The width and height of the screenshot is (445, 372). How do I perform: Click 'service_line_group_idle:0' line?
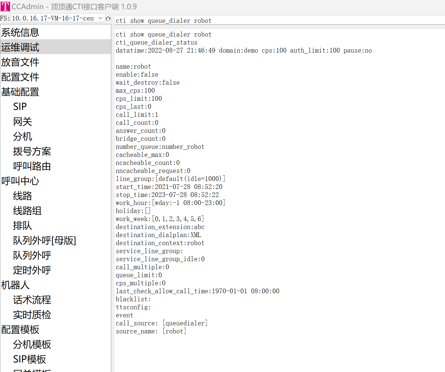coord(160,259)
